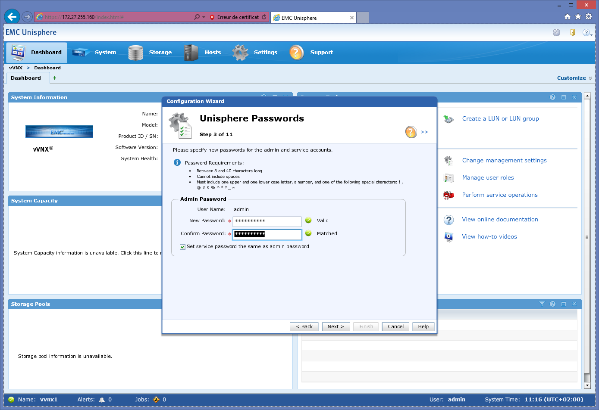Open the Settings menu
Screen dimensions: 599x410
[255, 53]
